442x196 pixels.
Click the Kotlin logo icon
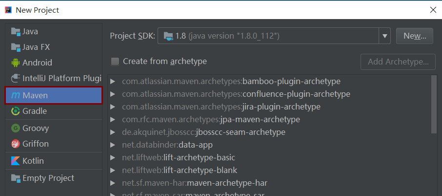coord(16,161)
